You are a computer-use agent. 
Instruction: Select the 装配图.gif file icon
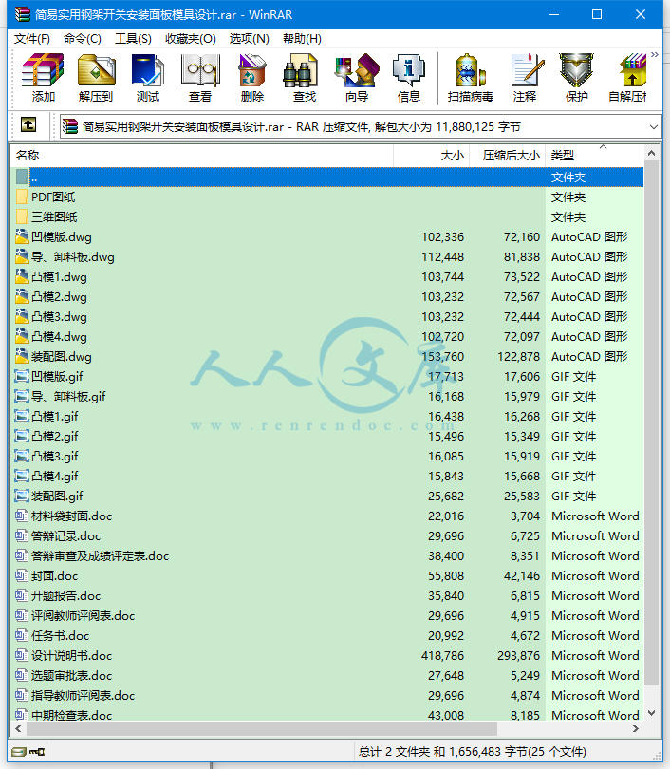pyautogui.click(x=22, y=496)
